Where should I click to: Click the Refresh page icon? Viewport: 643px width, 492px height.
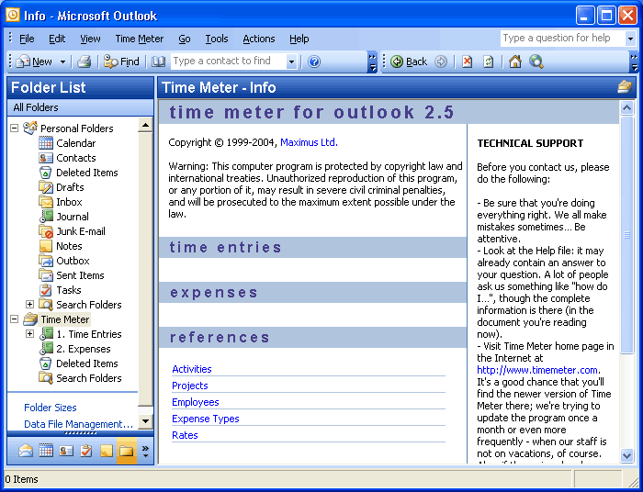(x=489, y=61)
